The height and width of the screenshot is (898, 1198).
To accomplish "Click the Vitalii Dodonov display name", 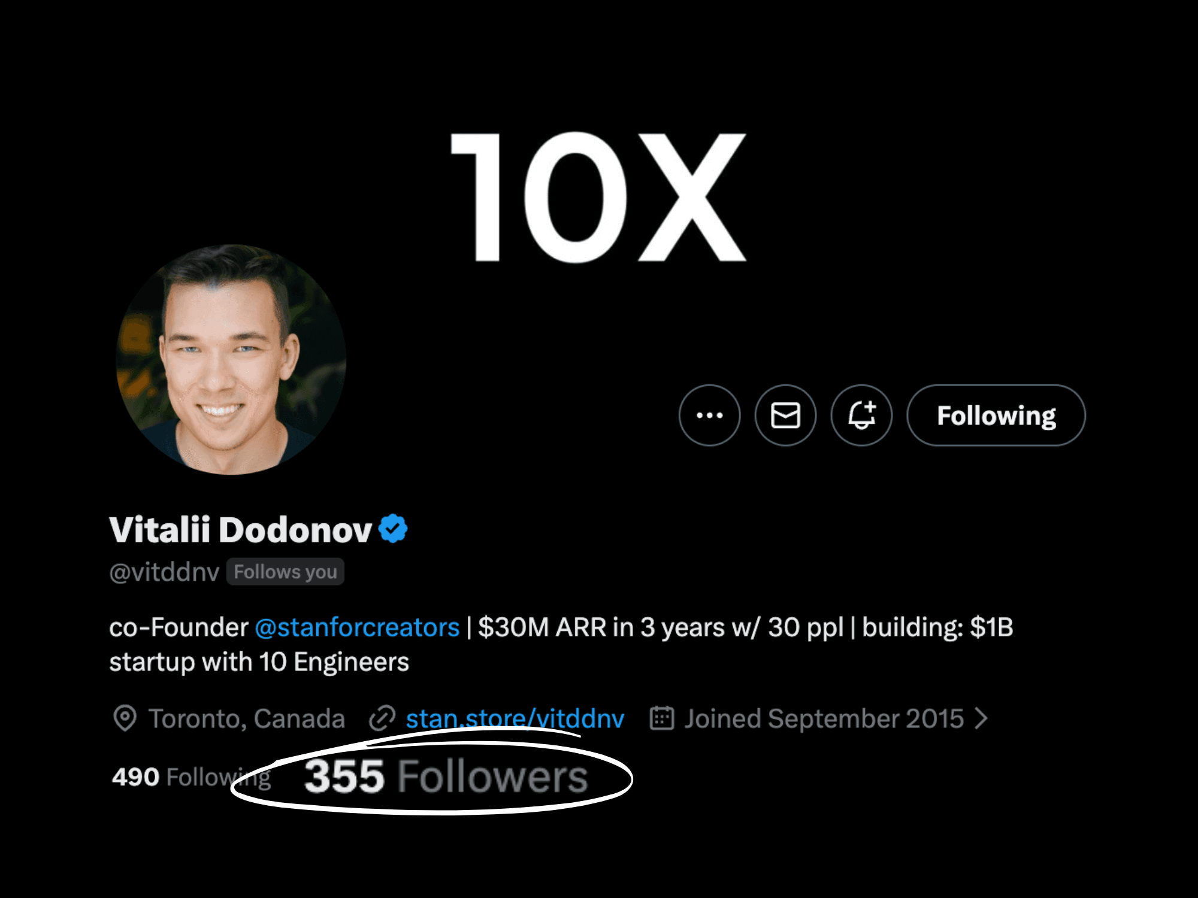I will (240, 530).
